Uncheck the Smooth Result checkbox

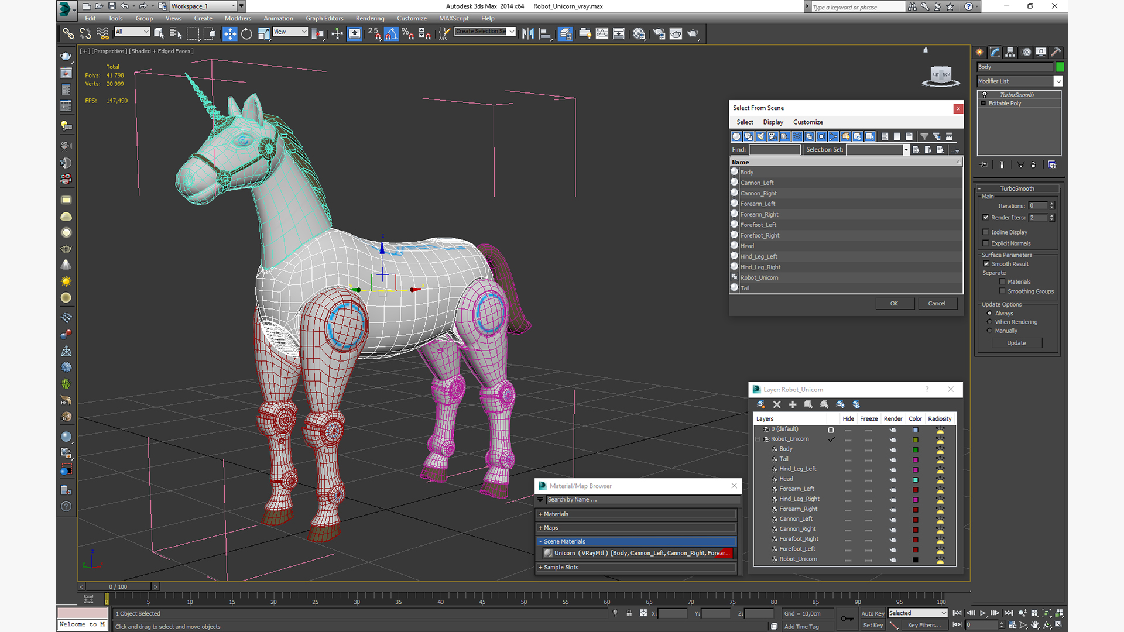[986, 264]
